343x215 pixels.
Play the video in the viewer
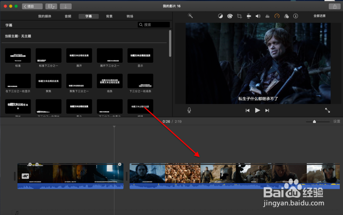(258, 111)
